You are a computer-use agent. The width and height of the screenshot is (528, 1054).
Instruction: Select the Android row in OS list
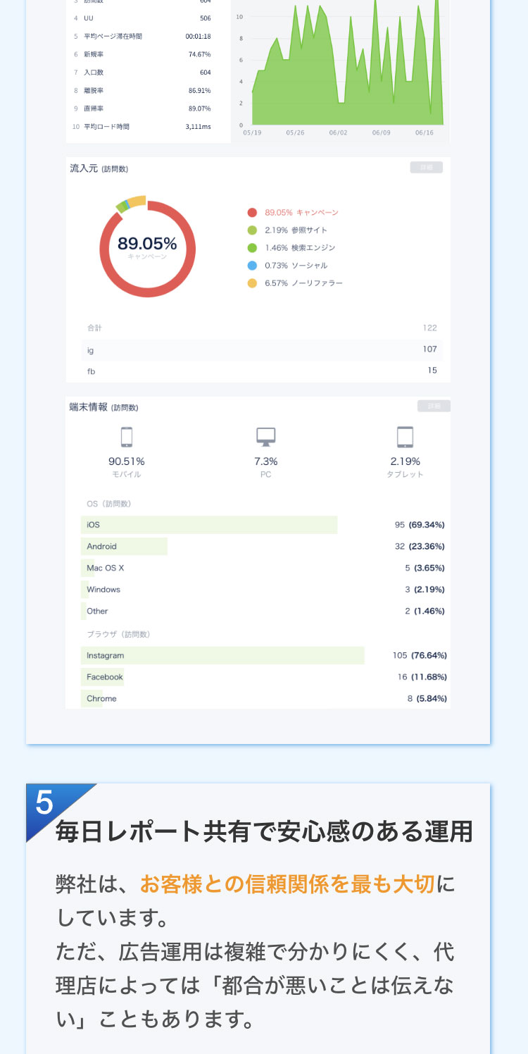click(x=264, y=547)
